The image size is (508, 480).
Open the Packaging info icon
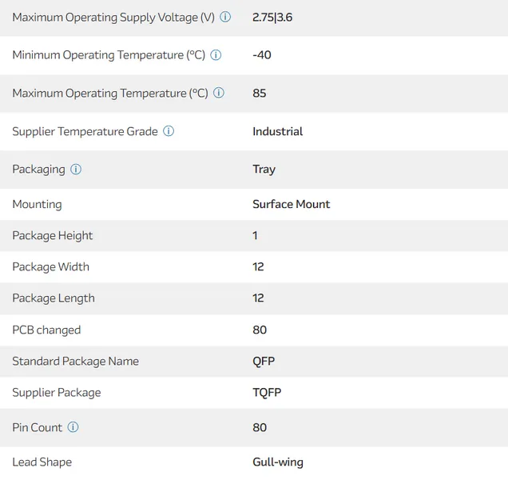point(76,170)
